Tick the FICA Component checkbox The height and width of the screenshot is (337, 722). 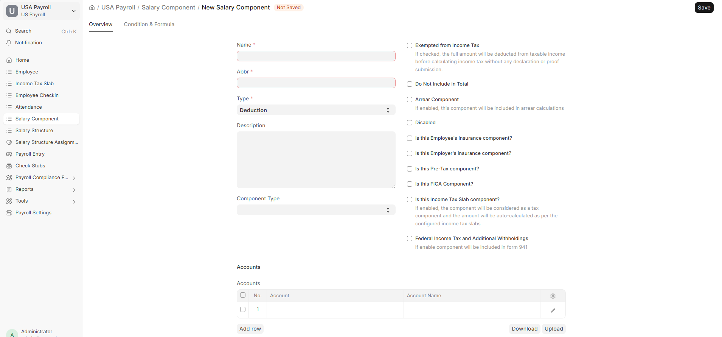[x=410, y=184]
